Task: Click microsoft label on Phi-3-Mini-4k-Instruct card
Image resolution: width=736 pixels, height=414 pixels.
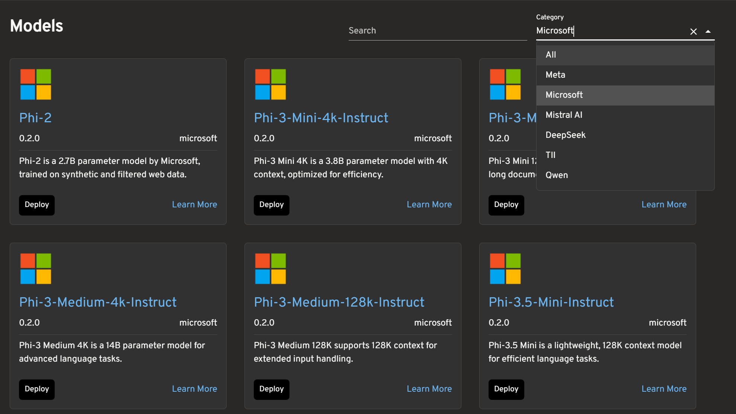Action: [433, 138]
